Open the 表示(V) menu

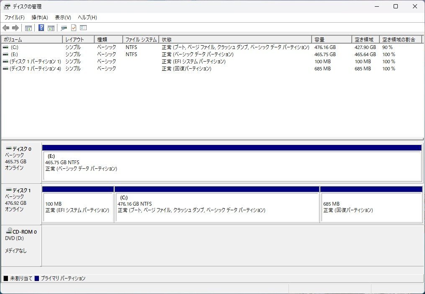click(x=63, y=17)
